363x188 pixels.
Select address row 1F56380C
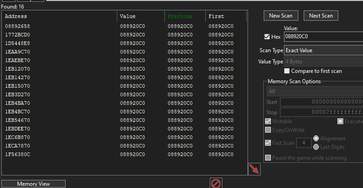(x=124, y=154)
